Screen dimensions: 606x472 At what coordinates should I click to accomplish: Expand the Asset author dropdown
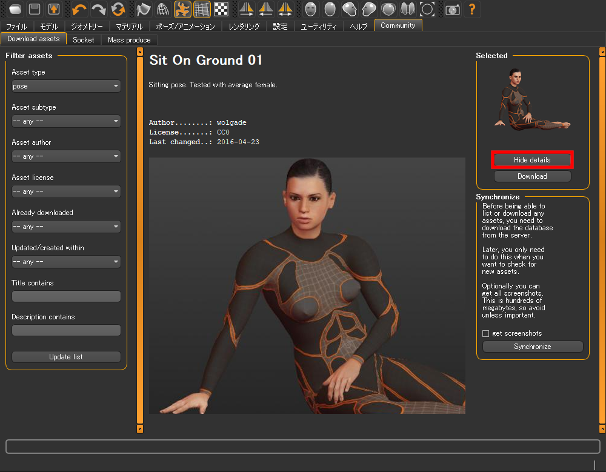(66, 156)
